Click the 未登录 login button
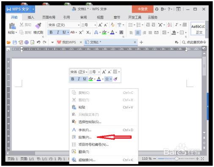This screenshot has width=214, height=167. point(143,9)
